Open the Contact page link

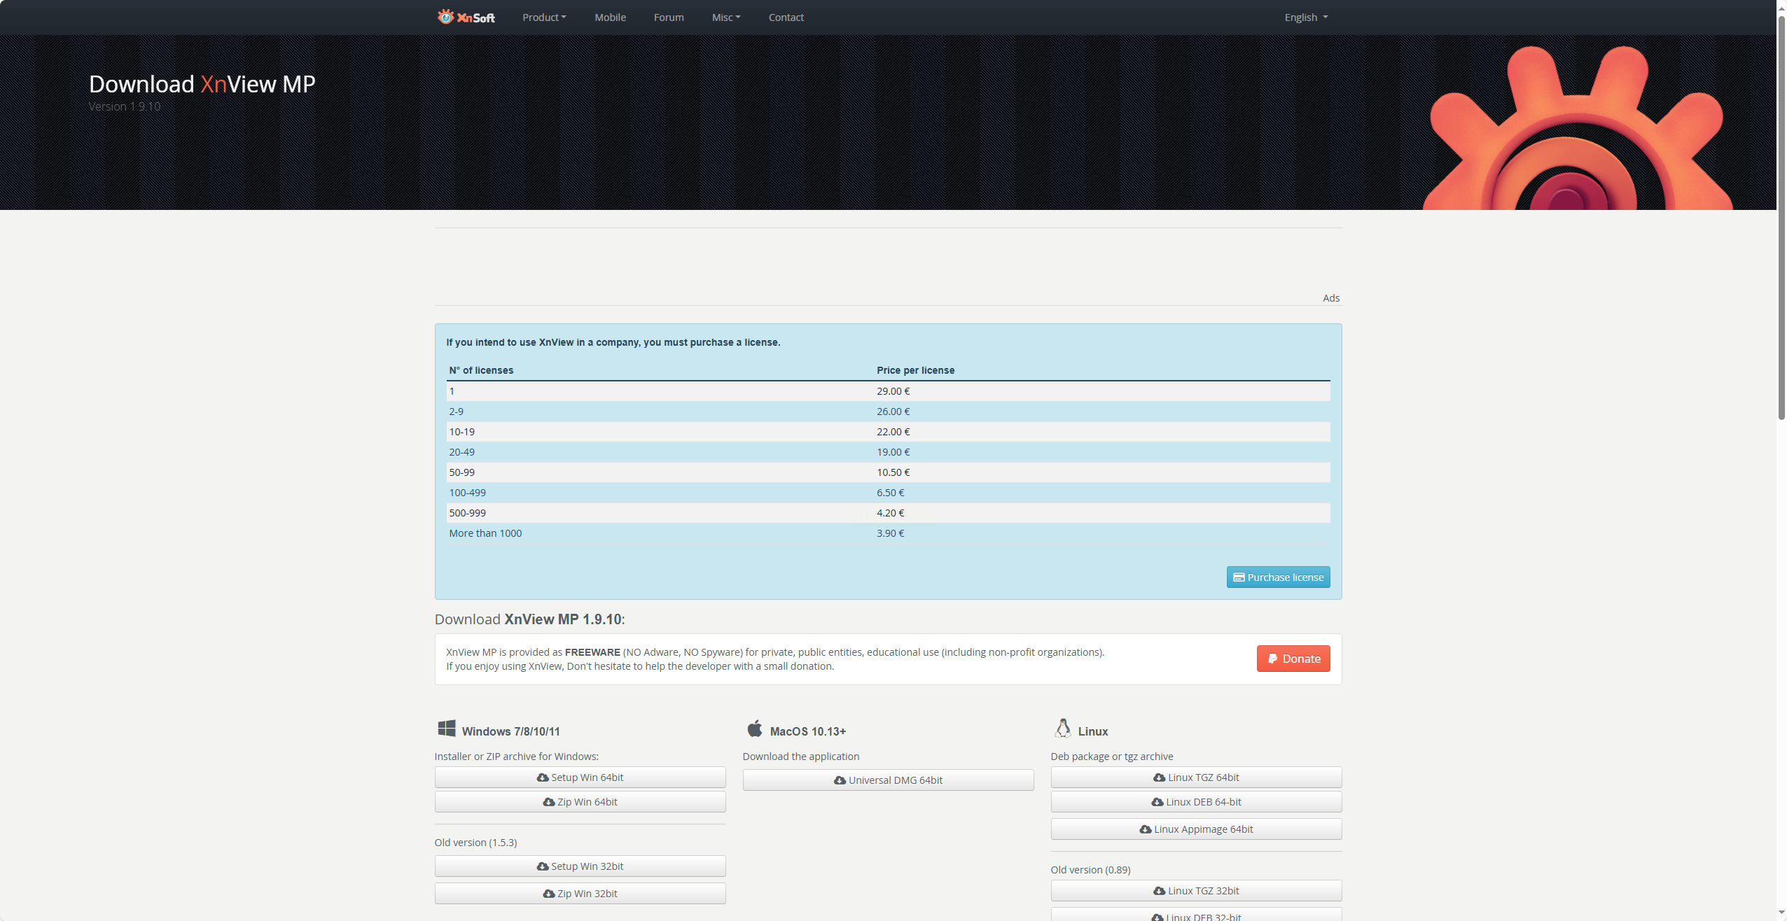point(786,17)
